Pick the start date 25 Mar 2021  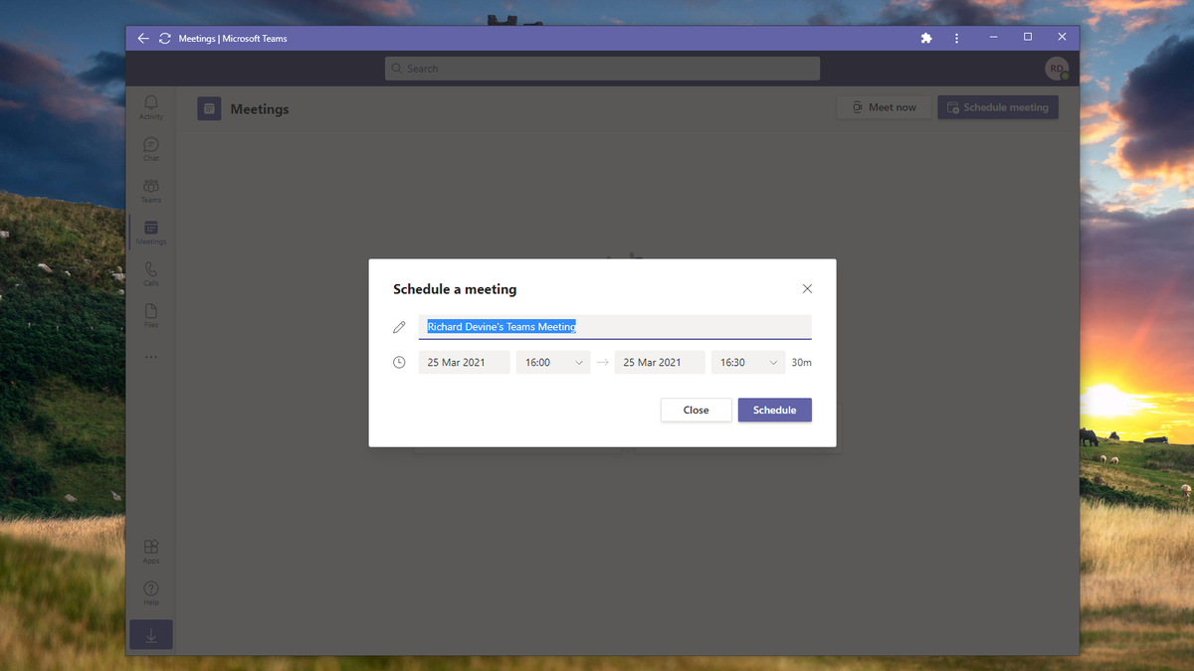[465, 363]
